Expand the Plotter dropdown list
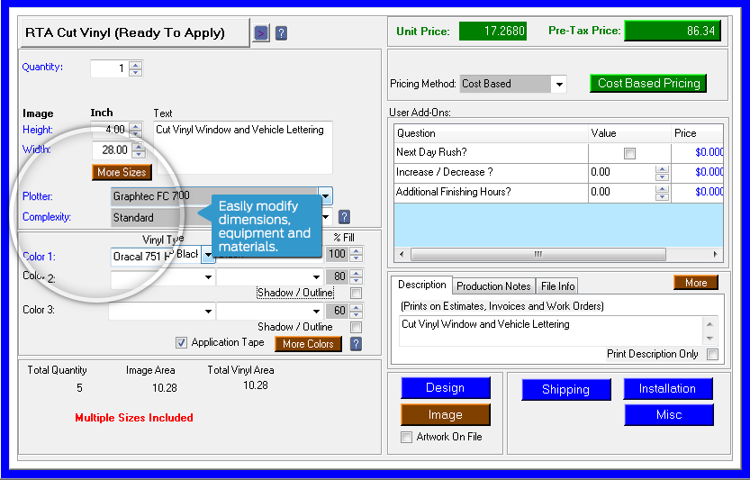The height and width of the screenshot is (480, 750). (325, 195)
